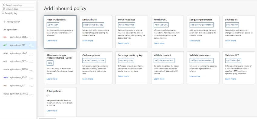Viewport: 257px width, 119px height.
Task: Click the filter funnel icon
Action: [x=4, y=9]
